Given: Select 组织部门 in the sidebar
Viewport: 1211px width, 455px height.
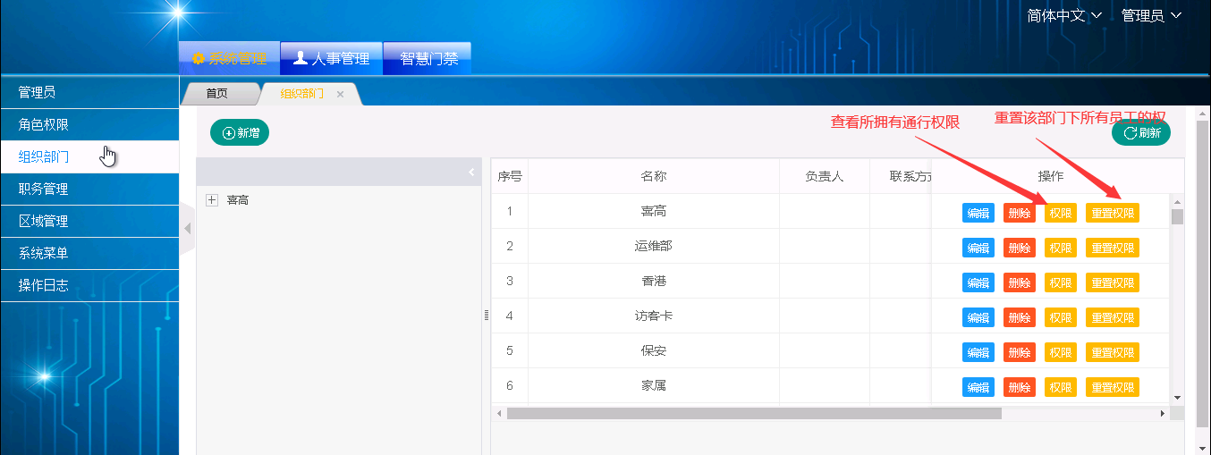Looking at the screenshot, I should pos(89,156).
